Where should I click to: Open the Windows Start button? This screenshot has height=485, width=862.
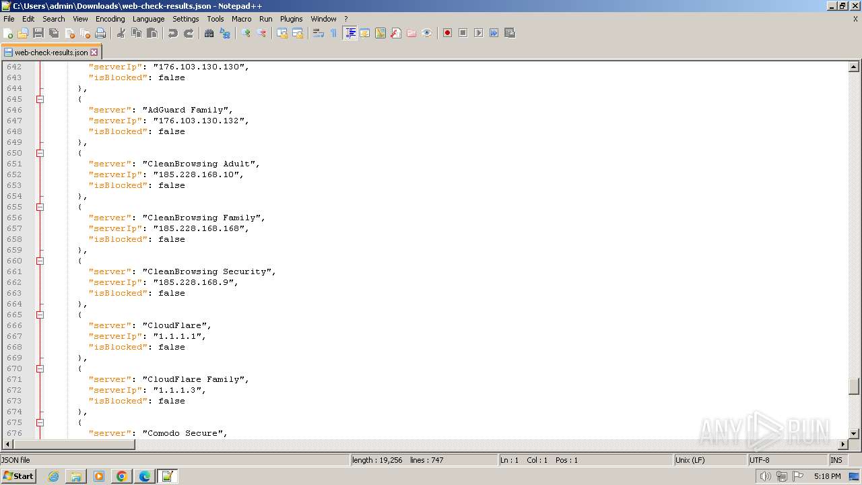pos(19,476)
